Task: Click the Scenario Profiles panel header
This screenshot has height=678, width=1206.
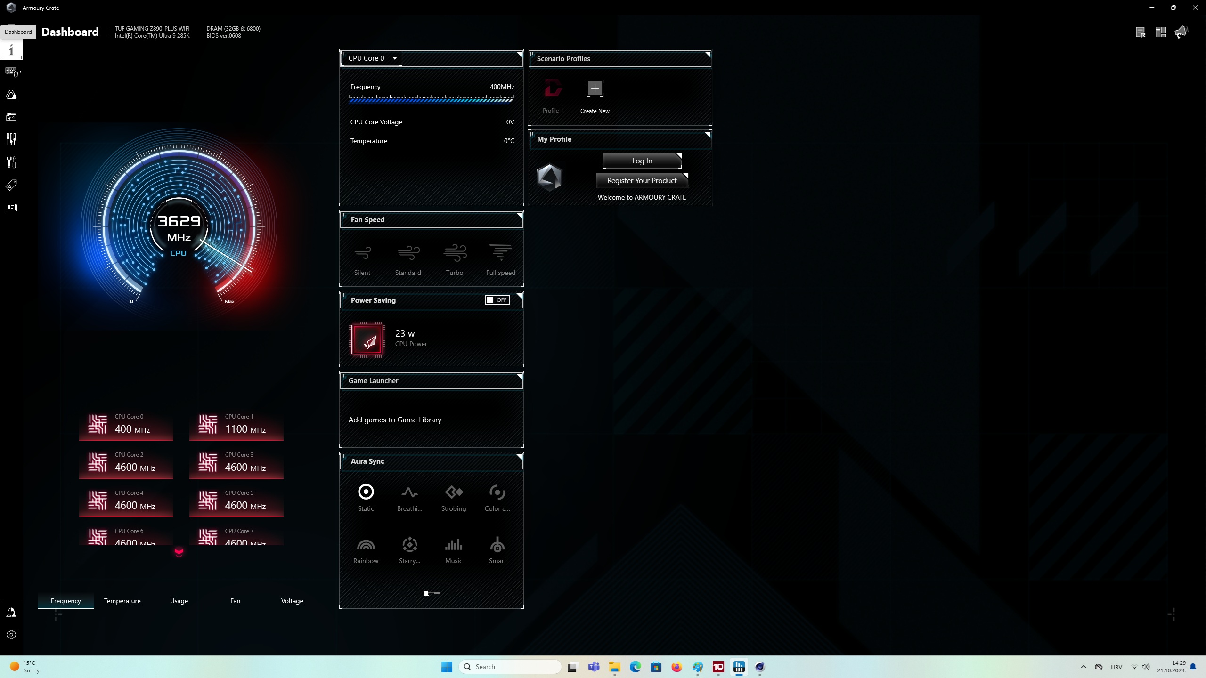Action: [x=620, y=59]
